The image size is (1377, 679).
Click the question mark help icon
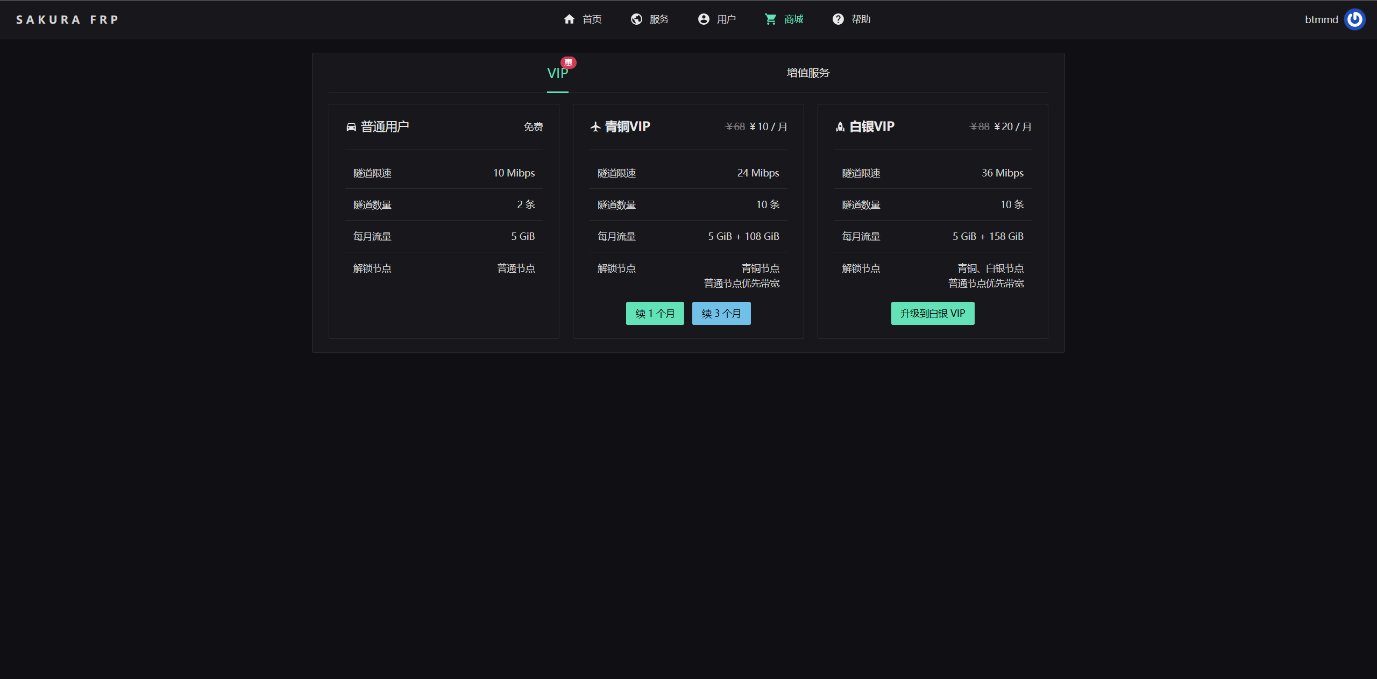pos(838,19)
